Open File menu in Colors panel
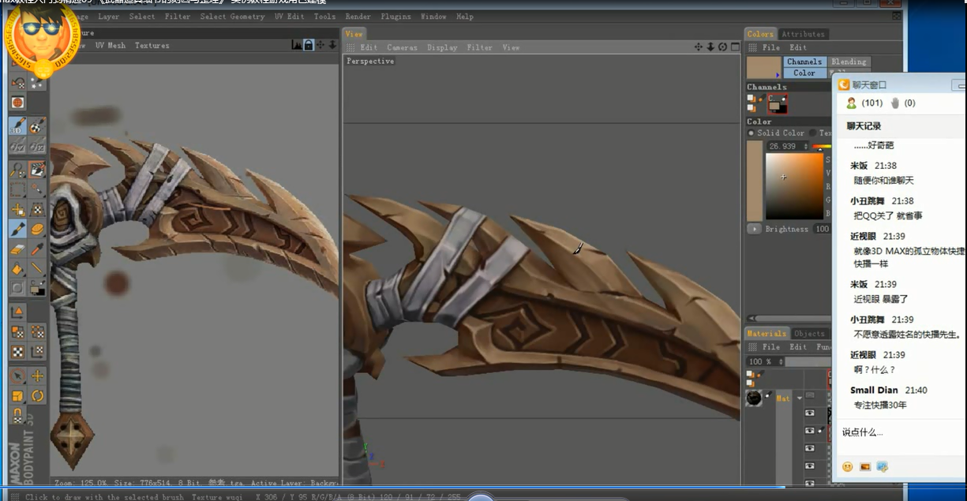The width and height of the screenshot is (967, 501). point(770,47)
